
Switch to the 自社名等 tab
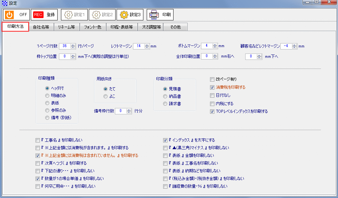[x=41, y=27]
